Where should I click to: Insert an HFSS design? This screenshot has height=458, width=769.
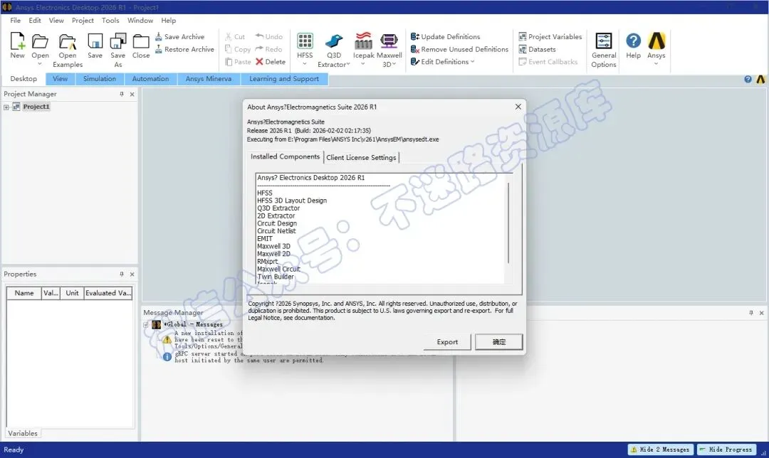305,46
